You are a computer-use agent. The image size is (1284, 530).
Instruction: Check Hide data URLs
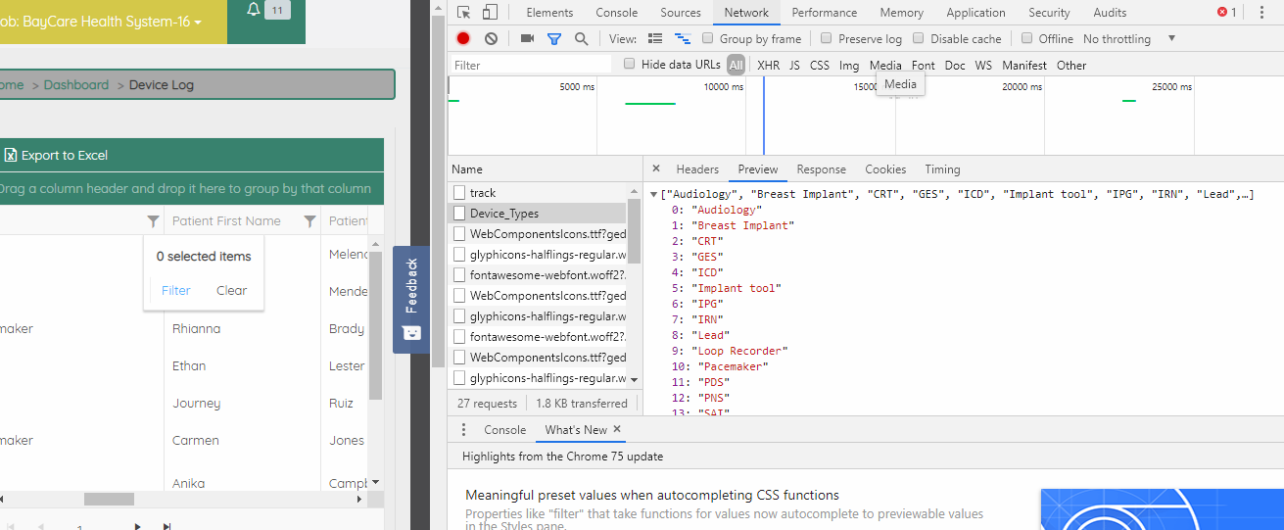click(630, 64)
